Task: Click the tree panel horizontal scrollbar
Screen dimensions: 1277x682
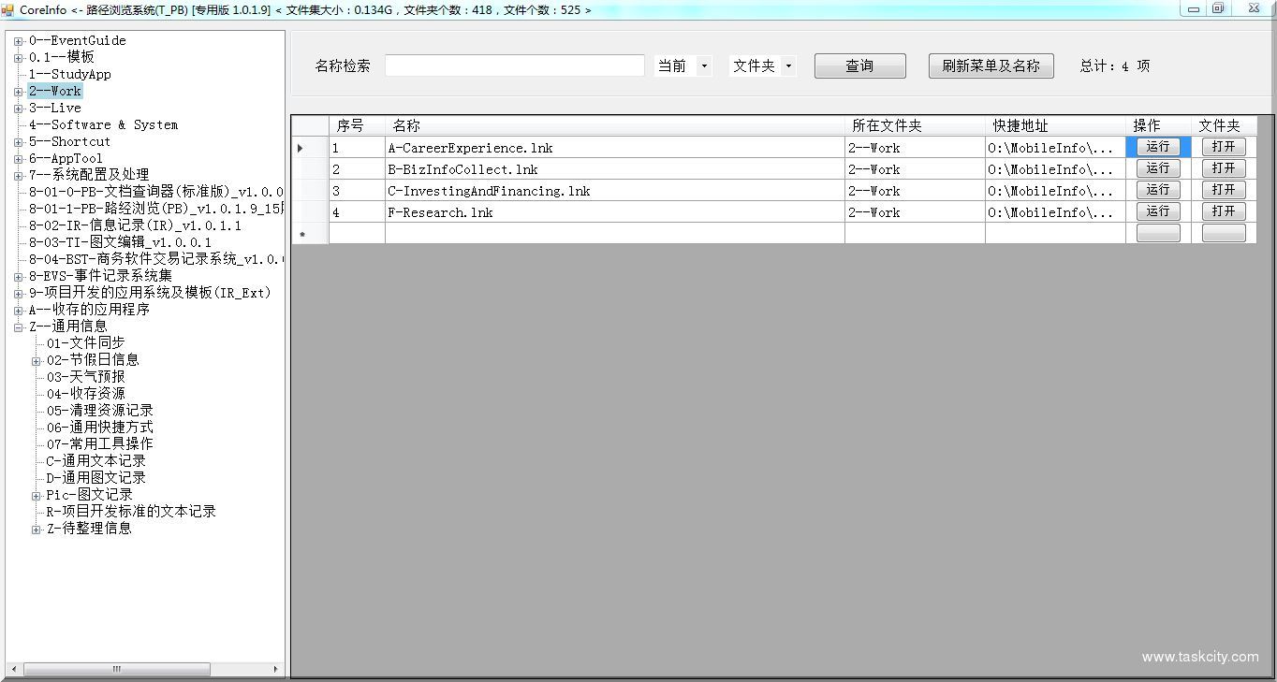Action: tap(117, 669)
